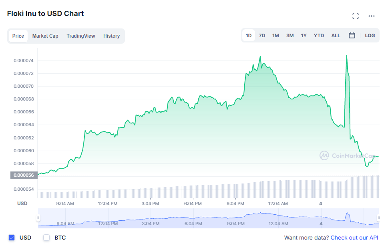Select the 1D time range

pyautogui.click(x=249, y=36)
